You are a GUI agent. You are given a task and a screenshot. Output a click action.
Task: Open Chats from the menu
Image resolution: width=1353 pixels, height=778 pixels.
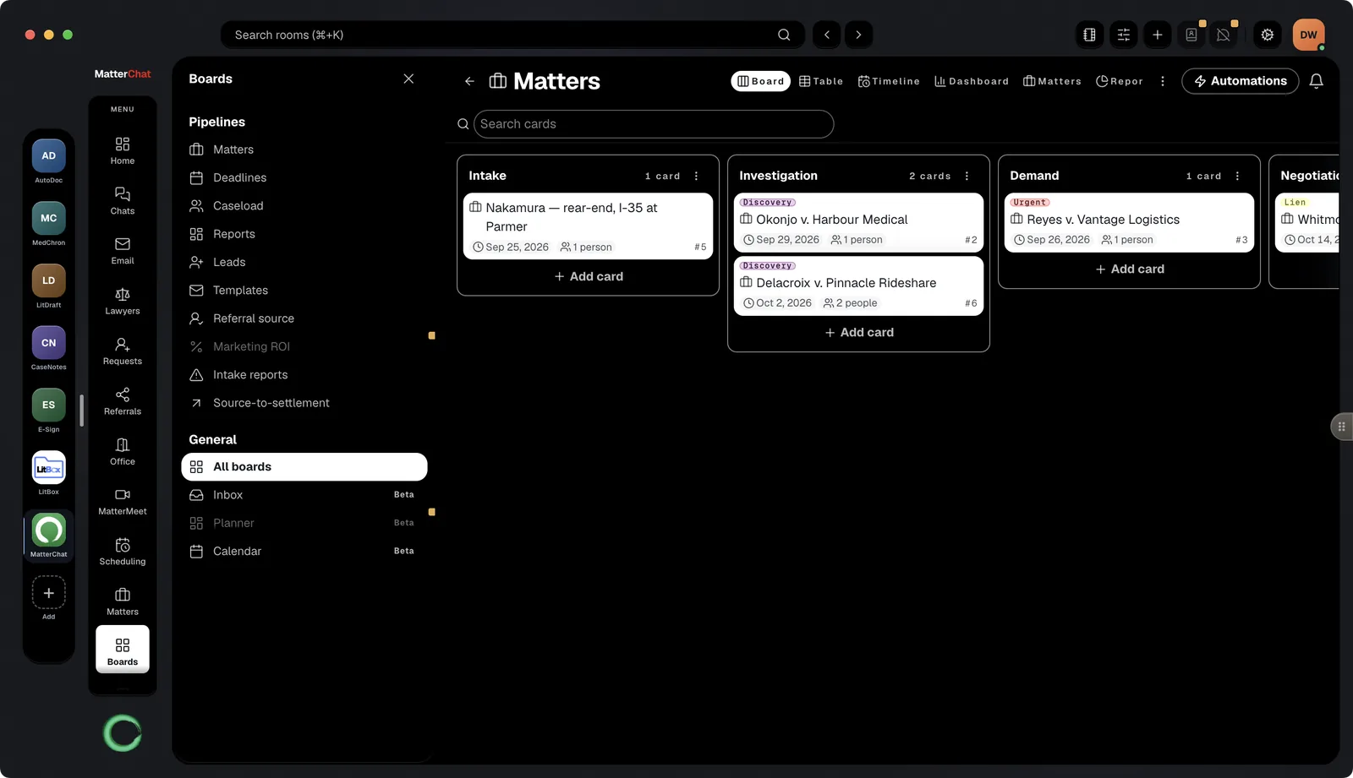coord(123,201)
